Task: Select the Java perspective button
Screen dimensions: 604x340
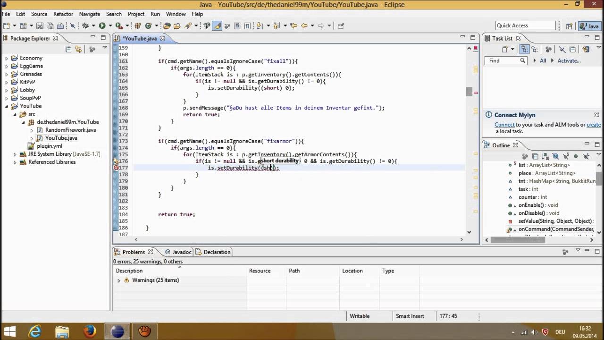Action: click(x=589, y=26)
